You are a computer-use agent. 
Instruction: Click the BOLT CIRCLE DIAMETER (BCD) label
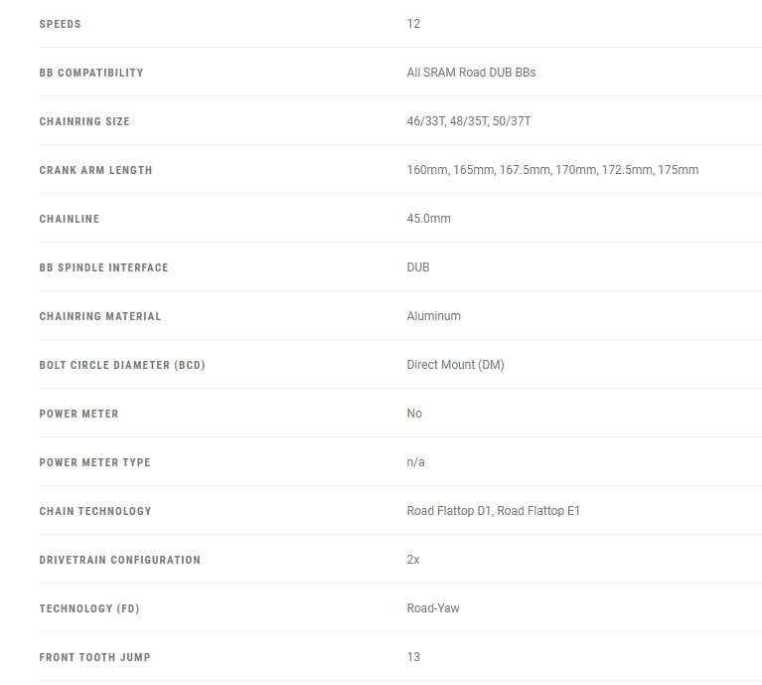(122, 365)
